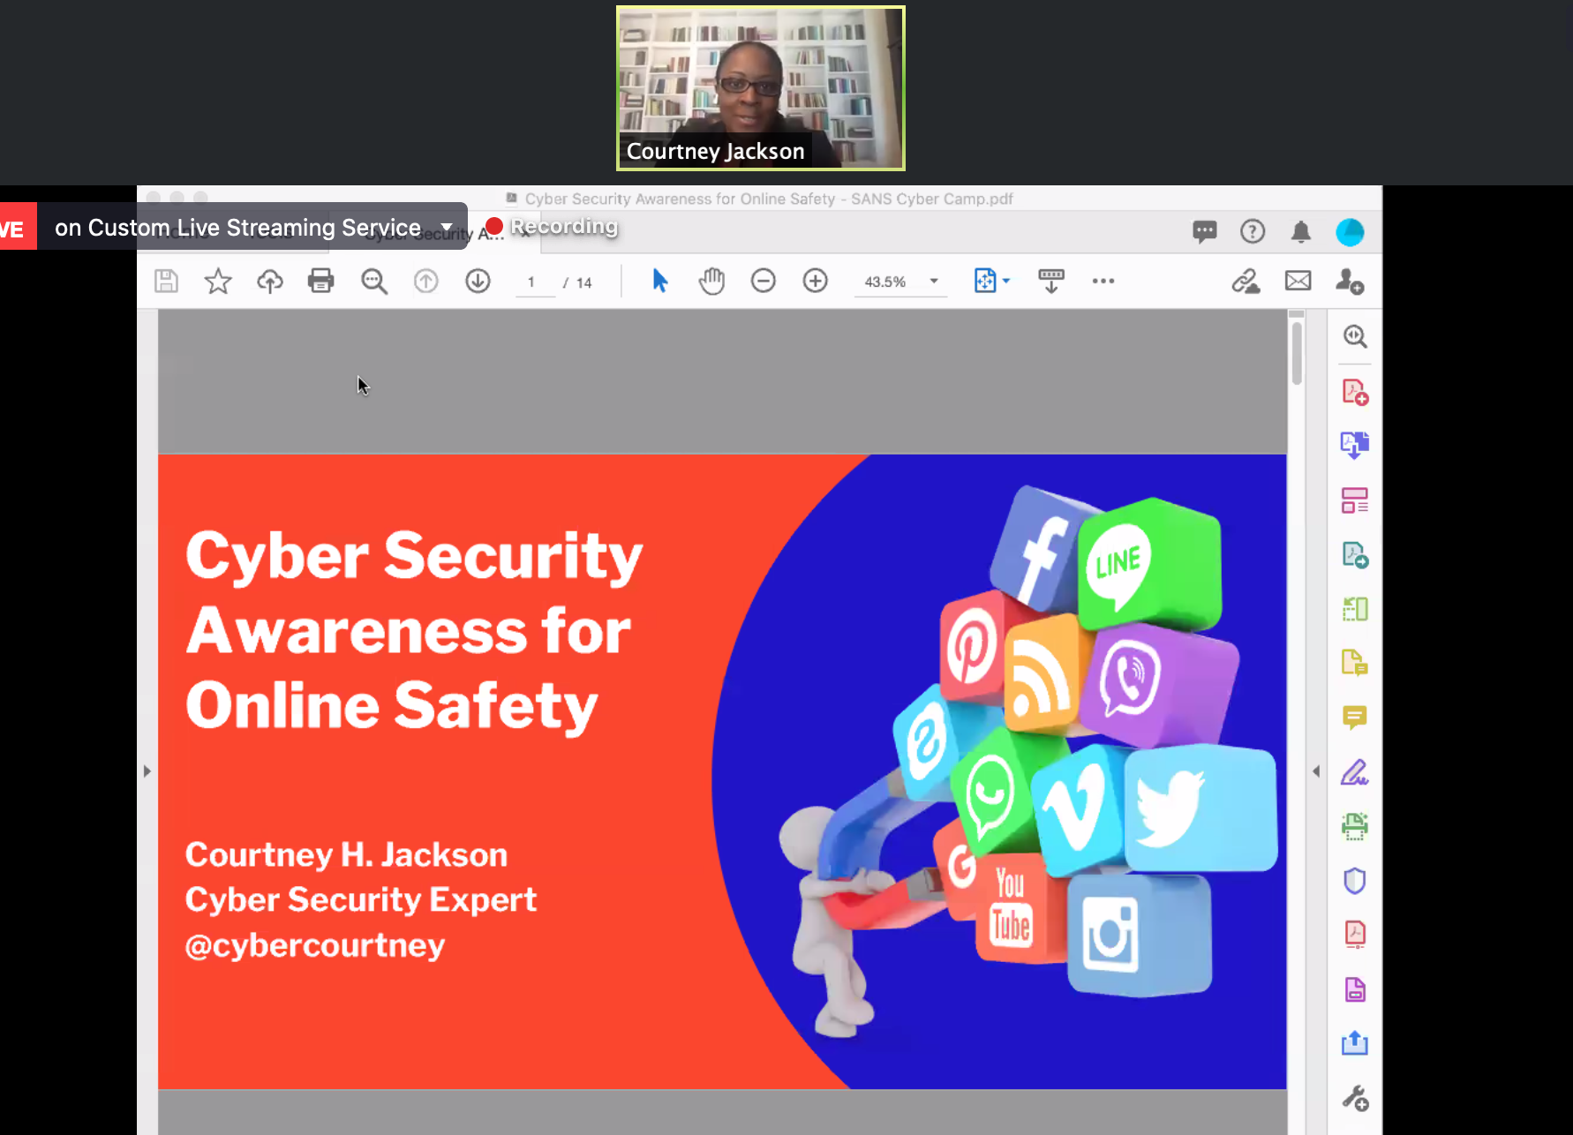
Task: Open the Compare Files tool icon
Action: click(x=1355, y=609)
